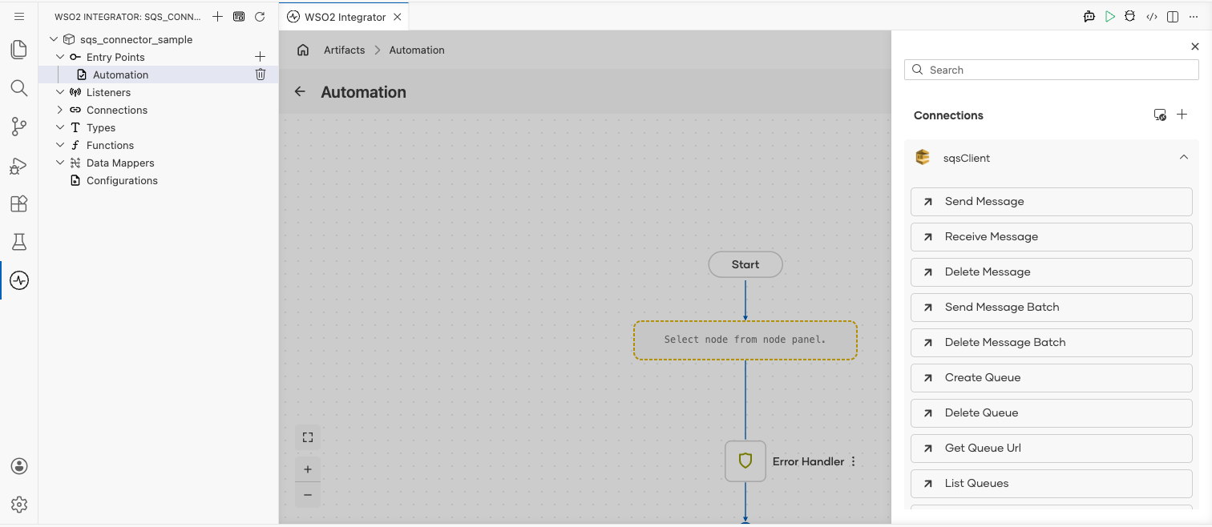Switch to the WSO2 Integrator tab

coord(345,17)
